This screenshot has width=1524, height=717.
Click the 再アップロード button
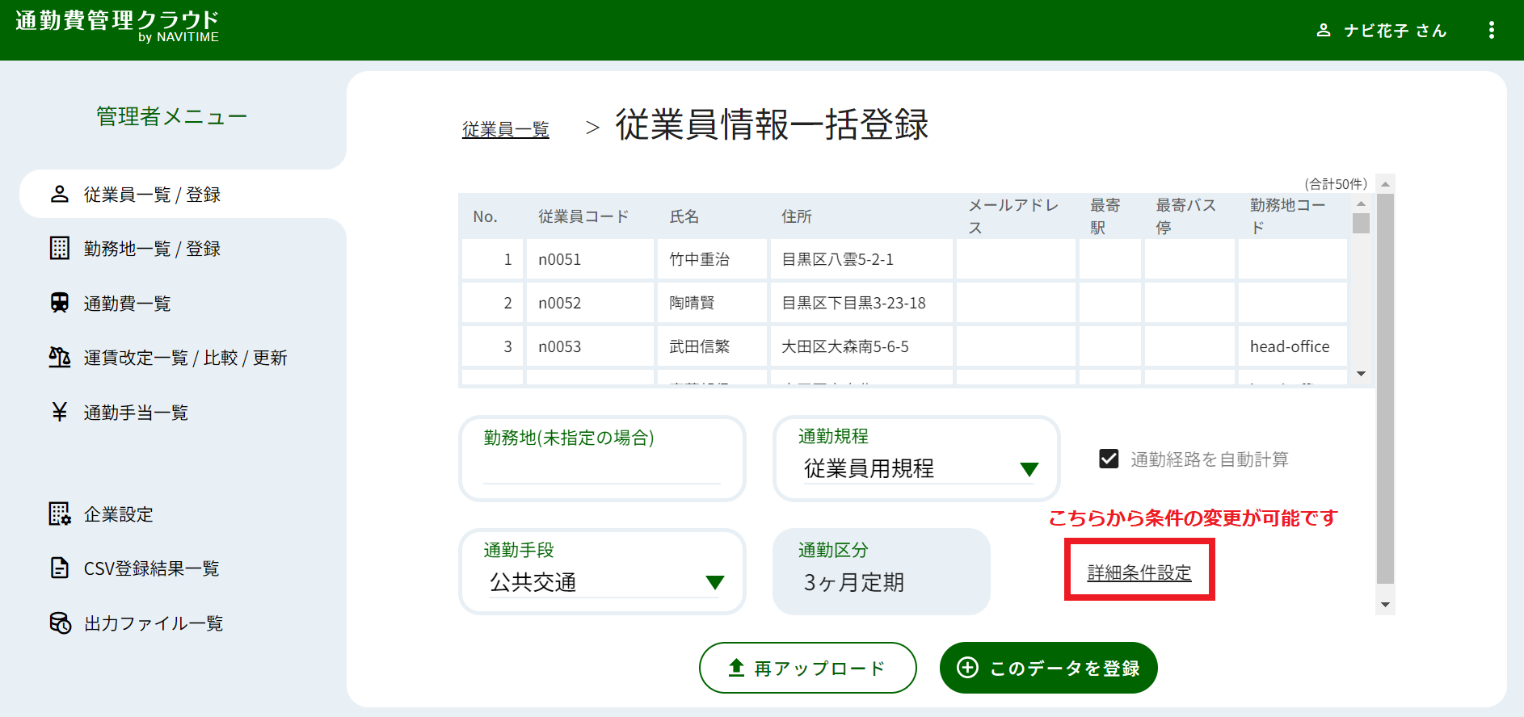coord(808,668)
